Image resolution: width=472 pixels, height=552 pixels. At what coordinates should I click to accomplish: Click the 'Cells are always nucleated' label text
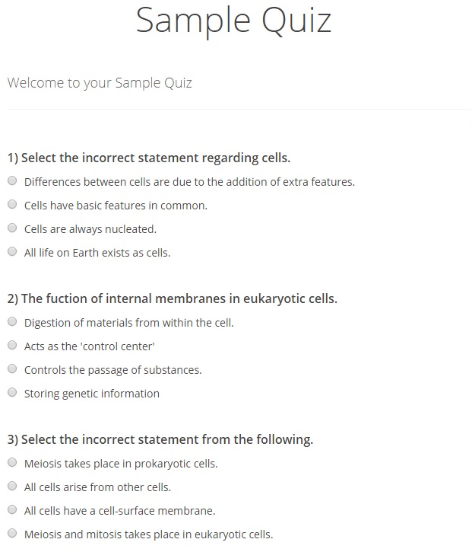90,229
